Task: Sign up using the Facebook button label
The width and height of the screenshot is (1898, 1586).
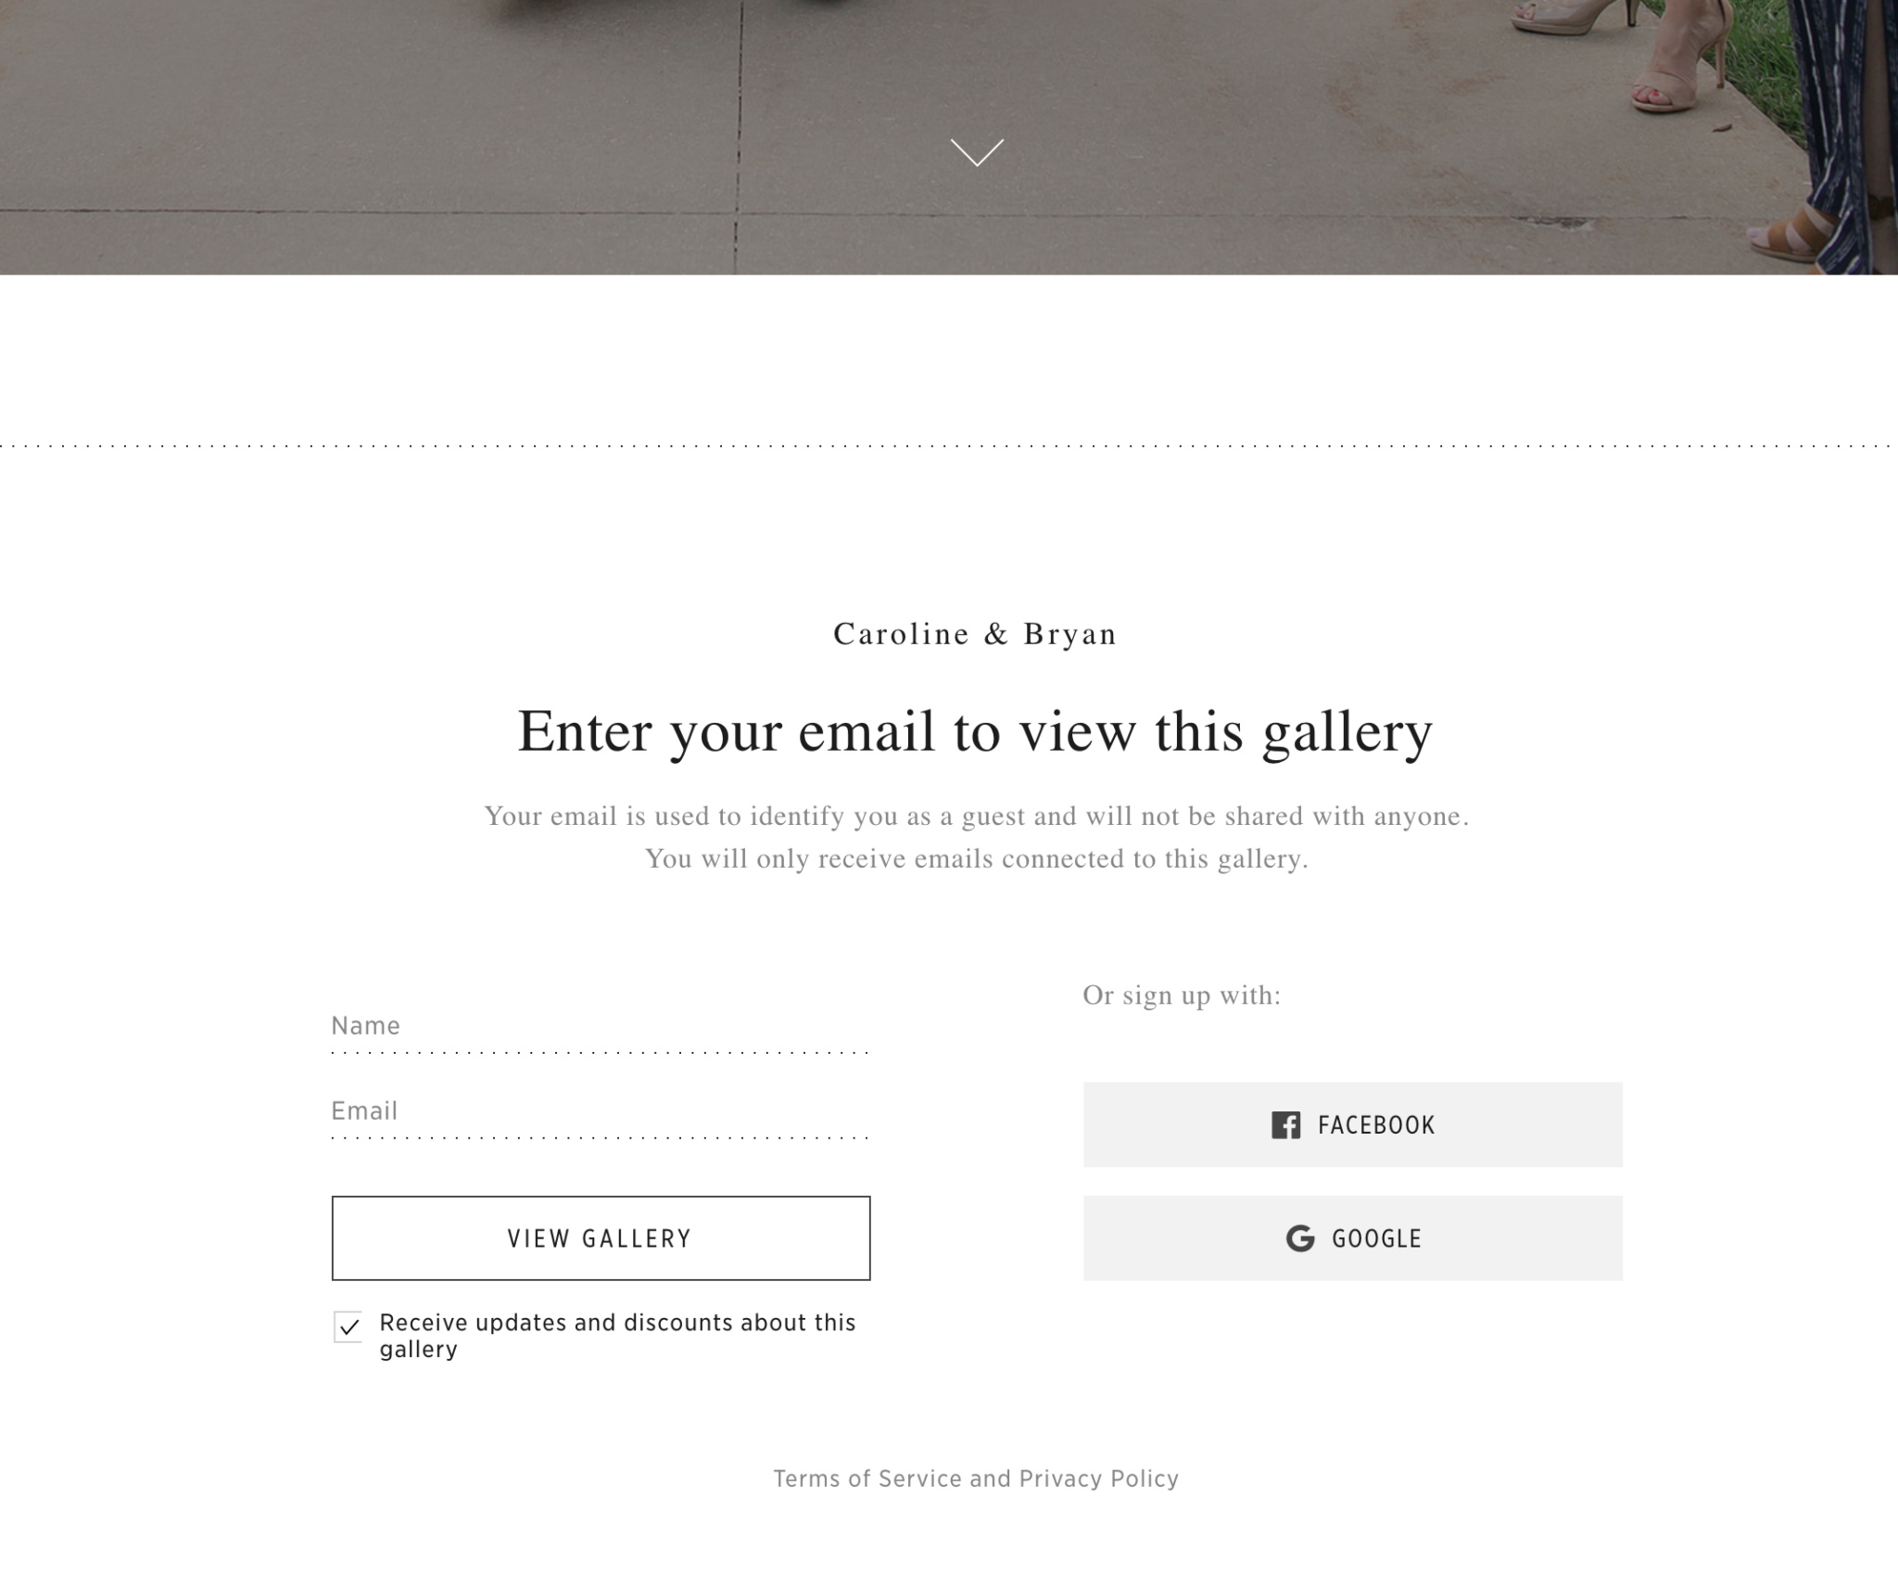Action: coord(1376,1125)
